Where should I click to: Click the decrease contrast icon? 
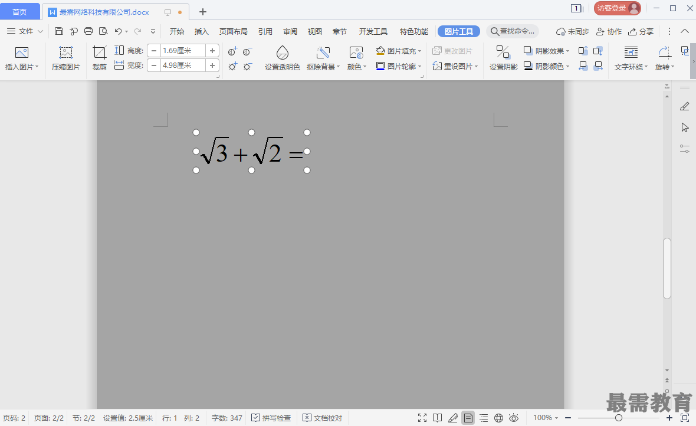[248, 51]
